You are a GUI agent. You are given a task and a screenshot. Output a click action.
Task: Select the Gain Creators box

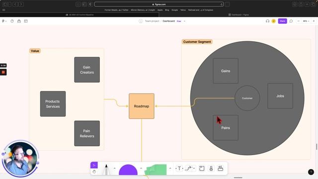click(x=87, y=70)
